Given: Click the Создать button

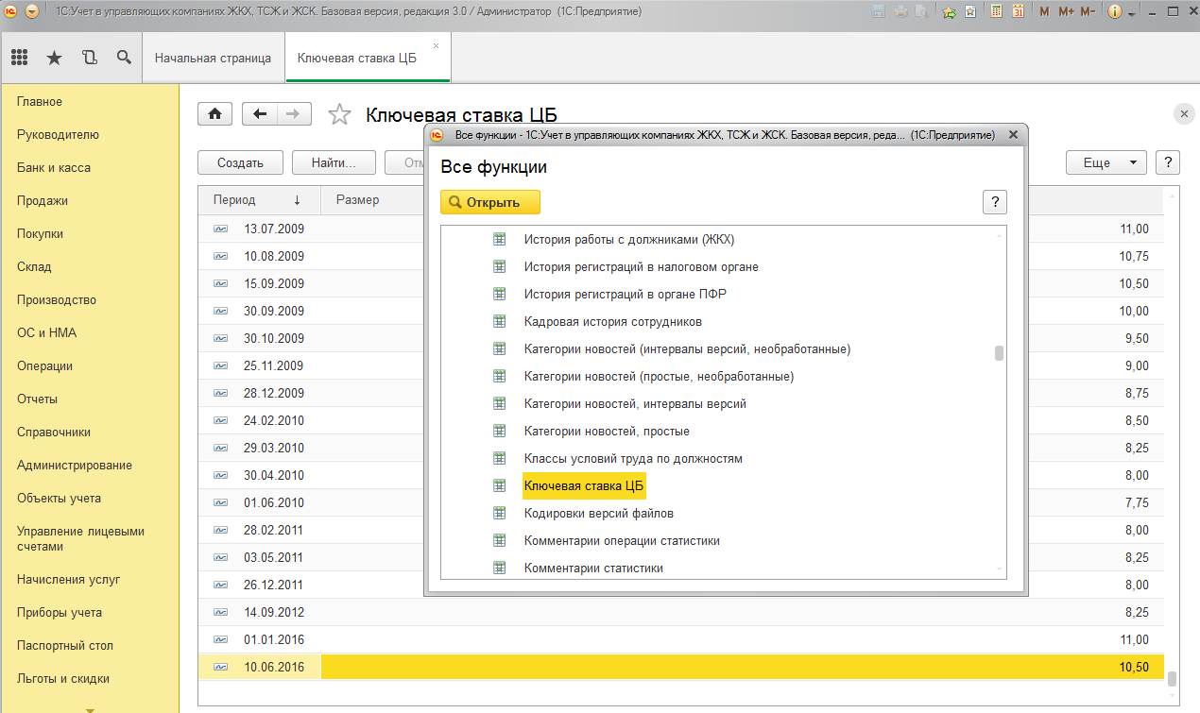Looking at the screenshot, I should (x=240, y=162).
